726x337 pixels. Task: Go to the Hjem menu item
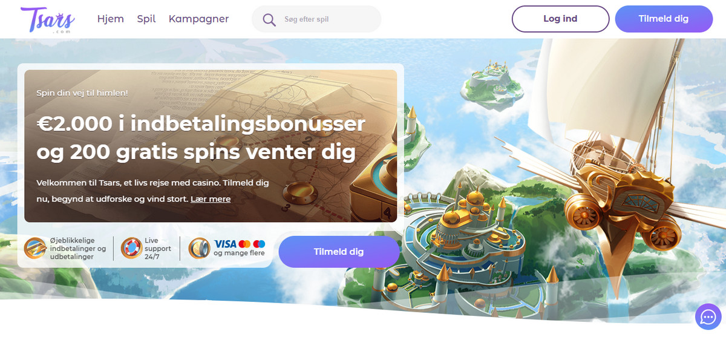[x=111, y=19]
